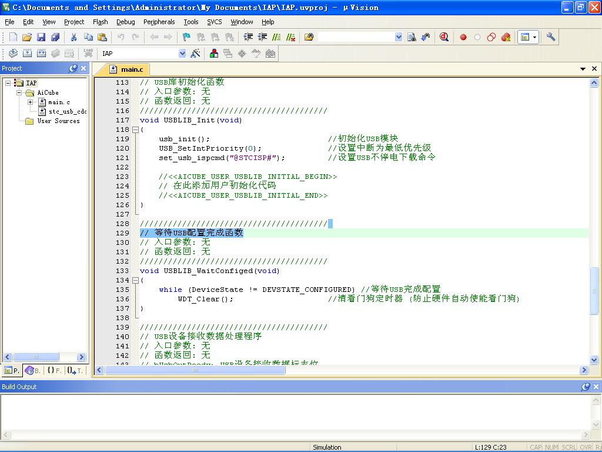Switch to the Functions tab in Project panel
This screenshot has width=602, height=452.
point(54,371)
